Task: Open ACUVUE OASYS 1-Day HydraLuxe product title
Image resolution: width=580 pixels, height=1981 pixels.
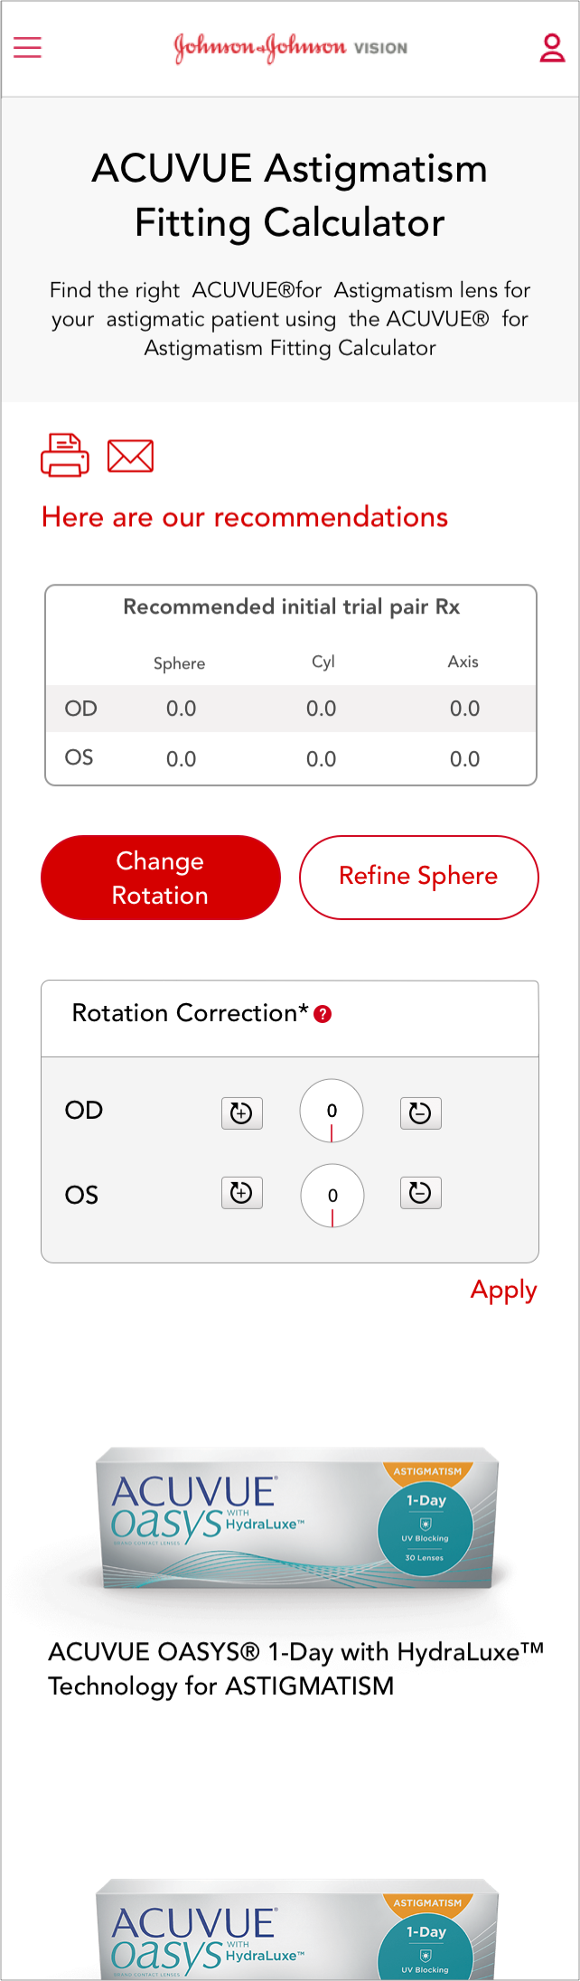Action: (x=295, y=1668)
